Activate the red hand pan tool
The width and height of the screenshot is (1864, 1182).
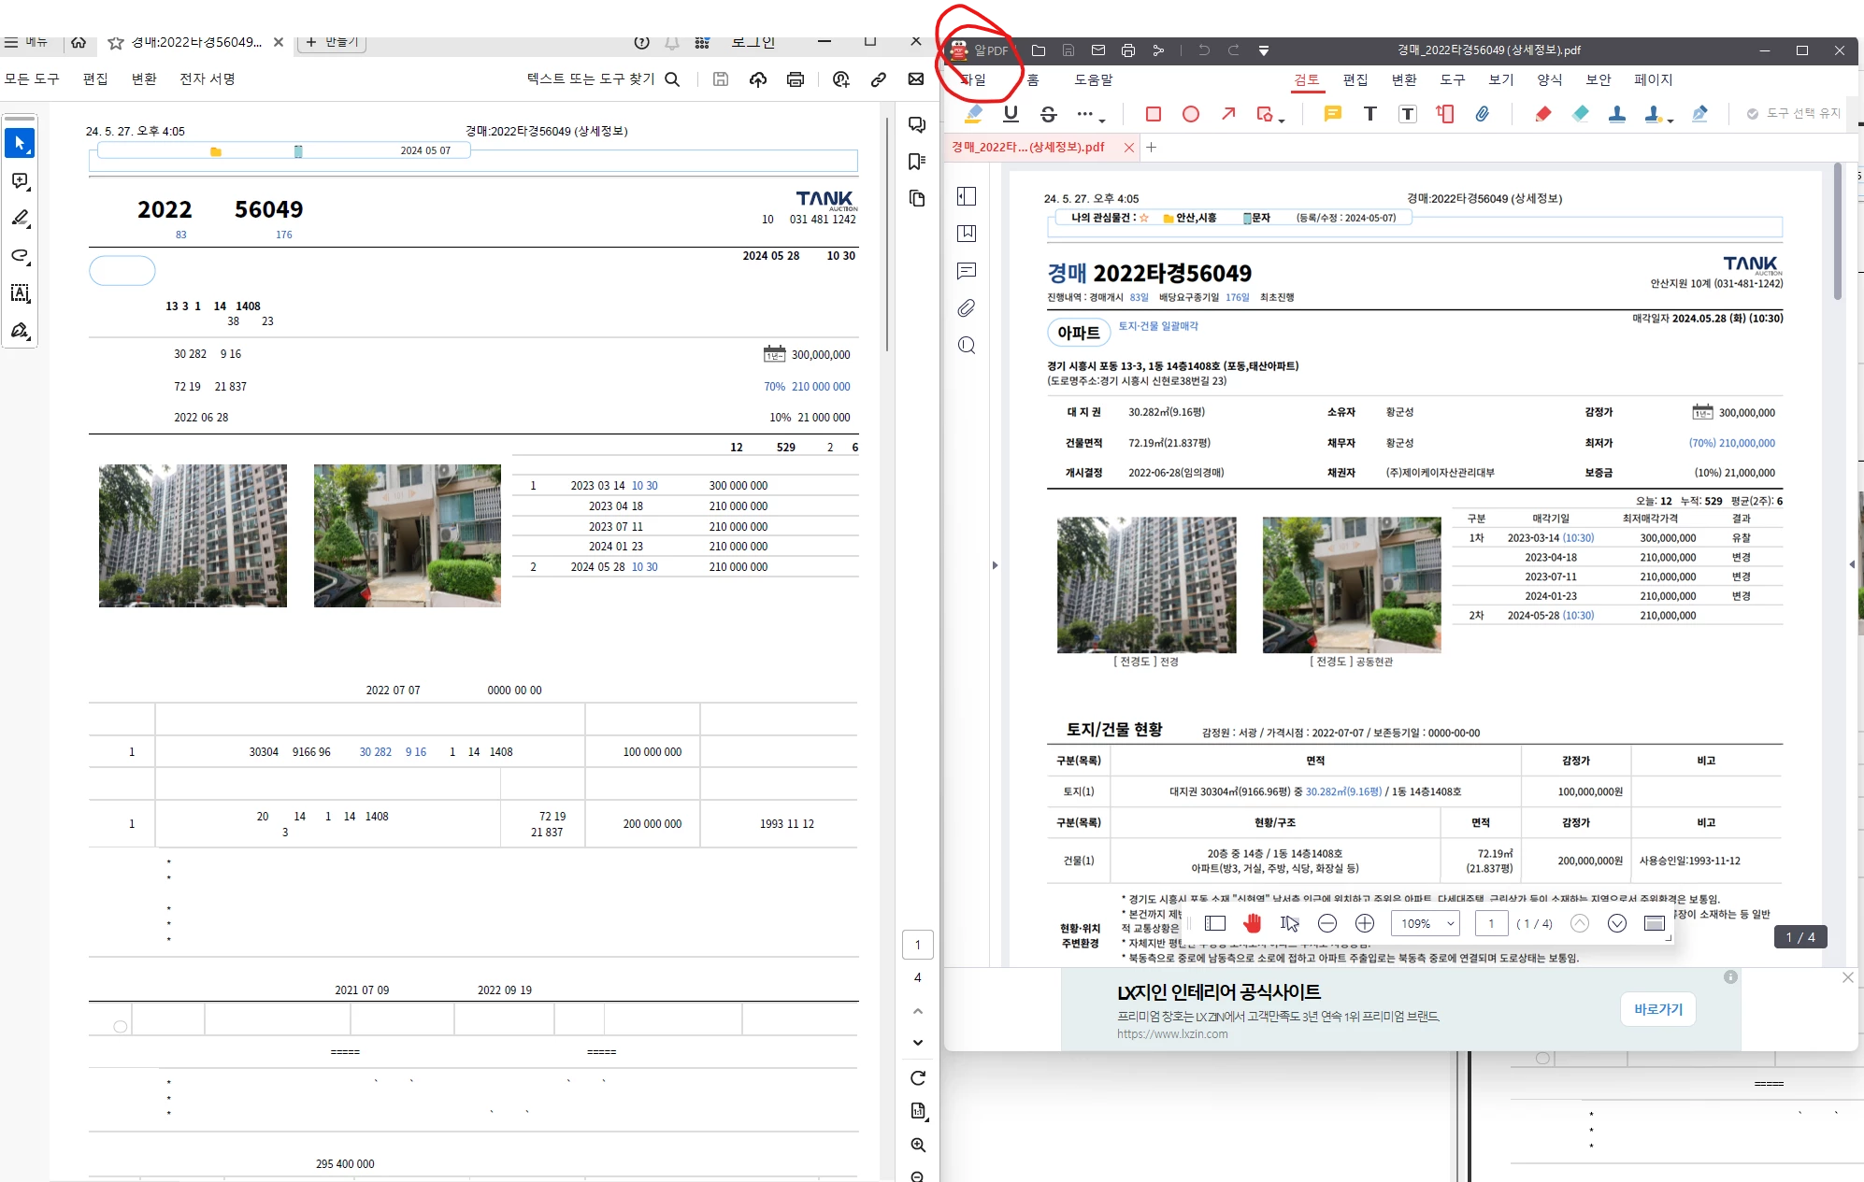click(1253, 923)
